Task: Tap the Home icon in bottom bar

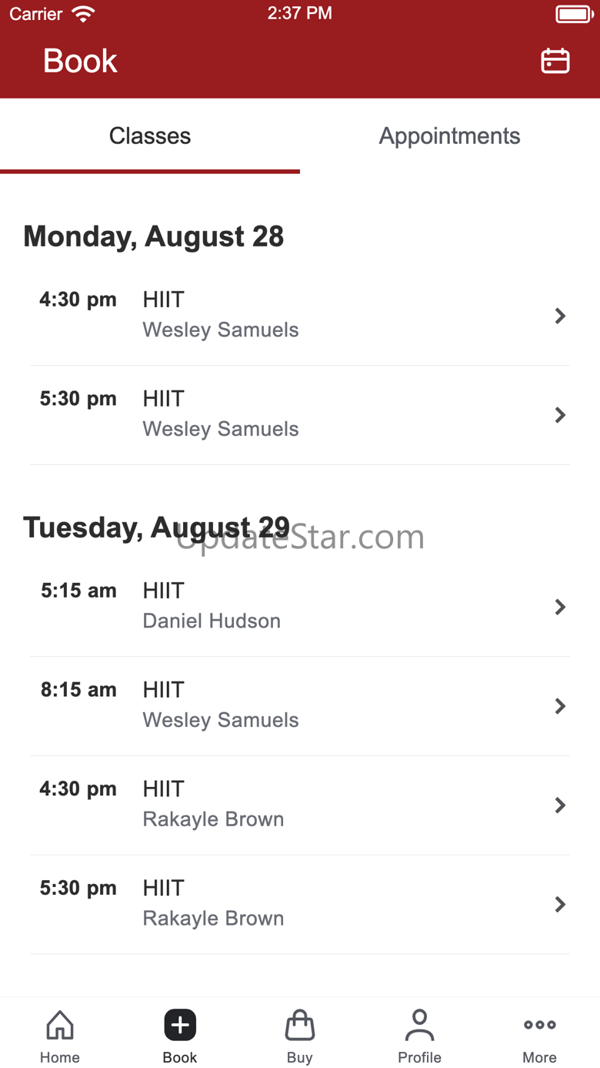Action: [x=60, y=1025]
